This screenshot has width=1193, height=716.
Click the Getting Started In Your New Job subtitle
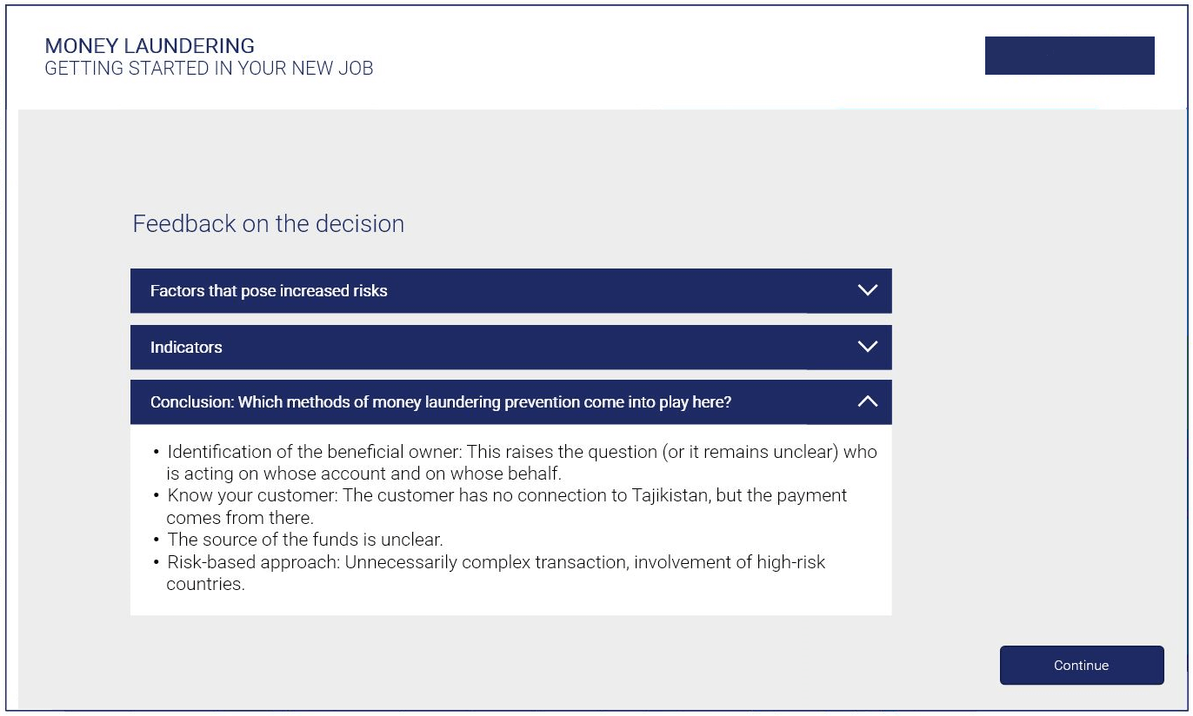tap(209, 69)
